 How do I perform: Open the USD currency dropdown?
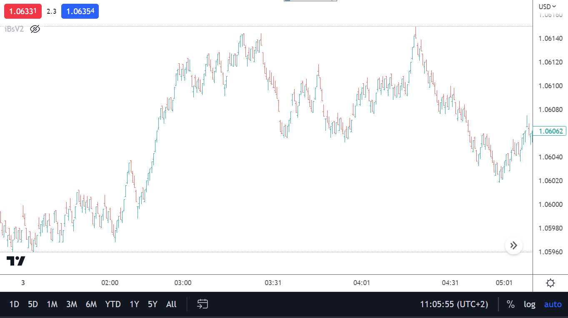coord(547,6)
